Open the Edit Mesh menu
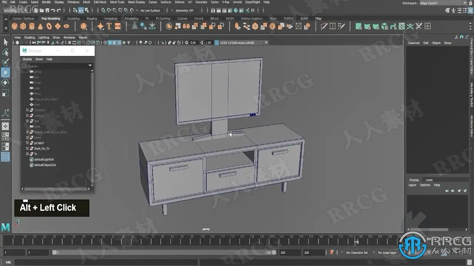This screenshot has height=266, width=474. [x=100, y=2]
